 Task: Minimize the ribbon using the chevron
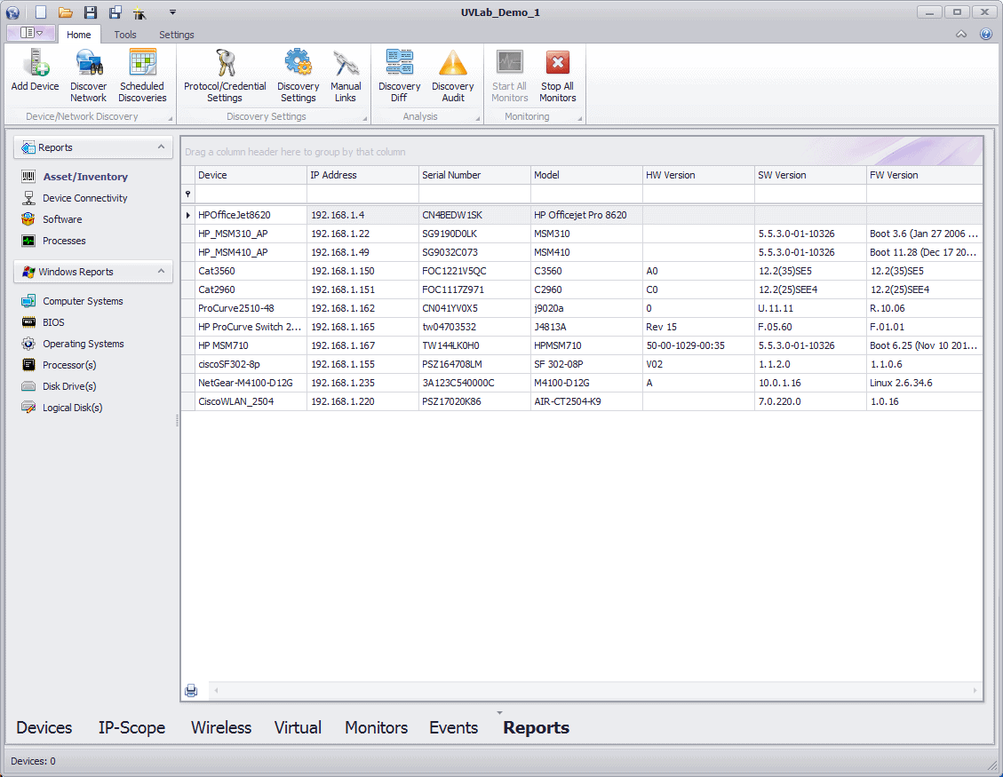click(x=961, y=35)
